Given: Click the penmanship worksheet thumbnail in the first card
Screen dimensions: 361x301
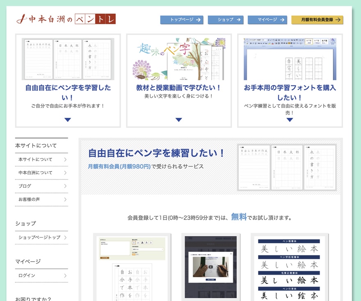Looking at the screenshot, I should click(68, 58).
